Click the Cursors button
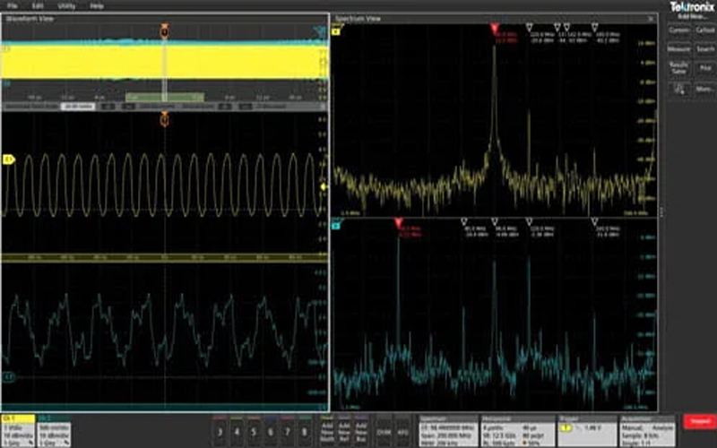717x448 pixels. [x=678, y=30]
